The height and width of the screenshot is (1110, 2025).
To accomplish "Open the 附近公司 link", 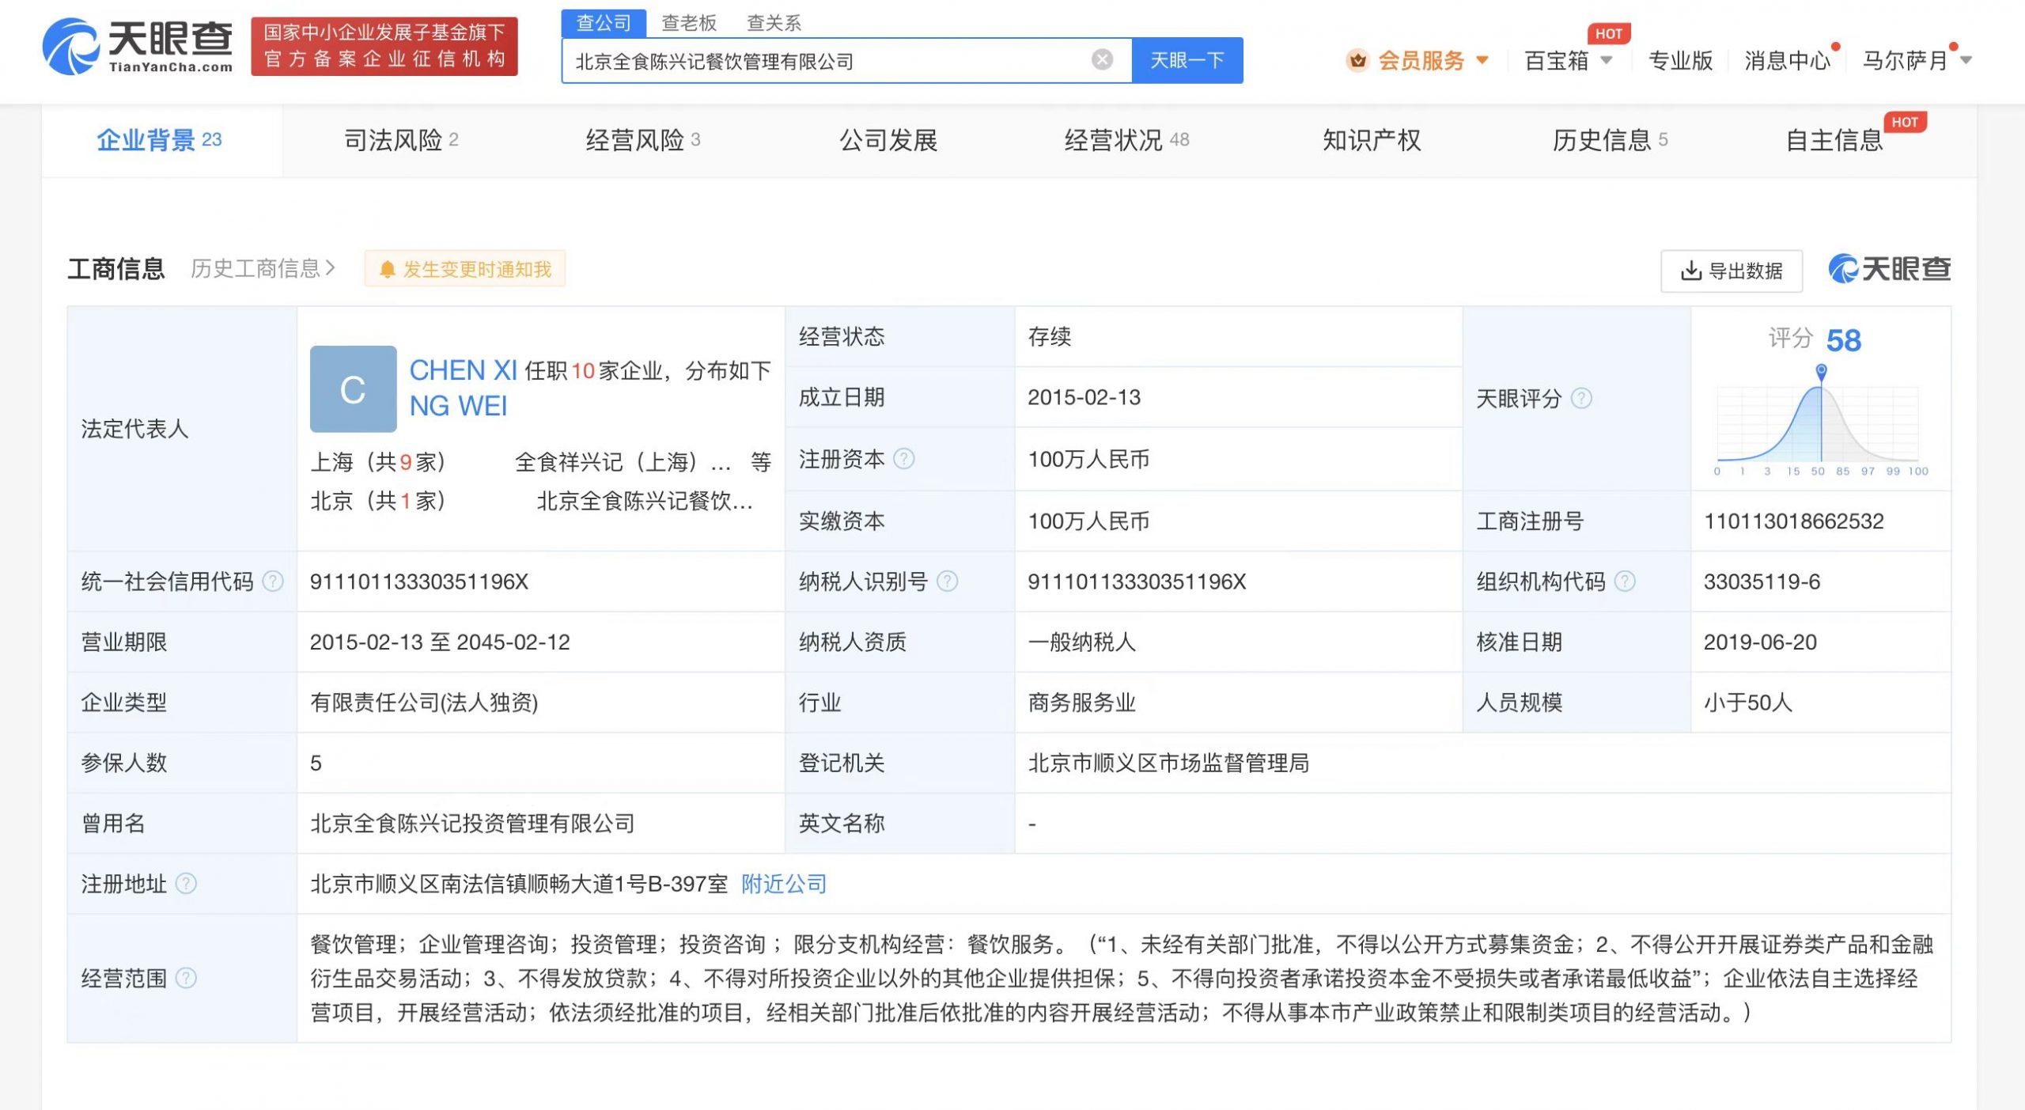I will (783, 884).
